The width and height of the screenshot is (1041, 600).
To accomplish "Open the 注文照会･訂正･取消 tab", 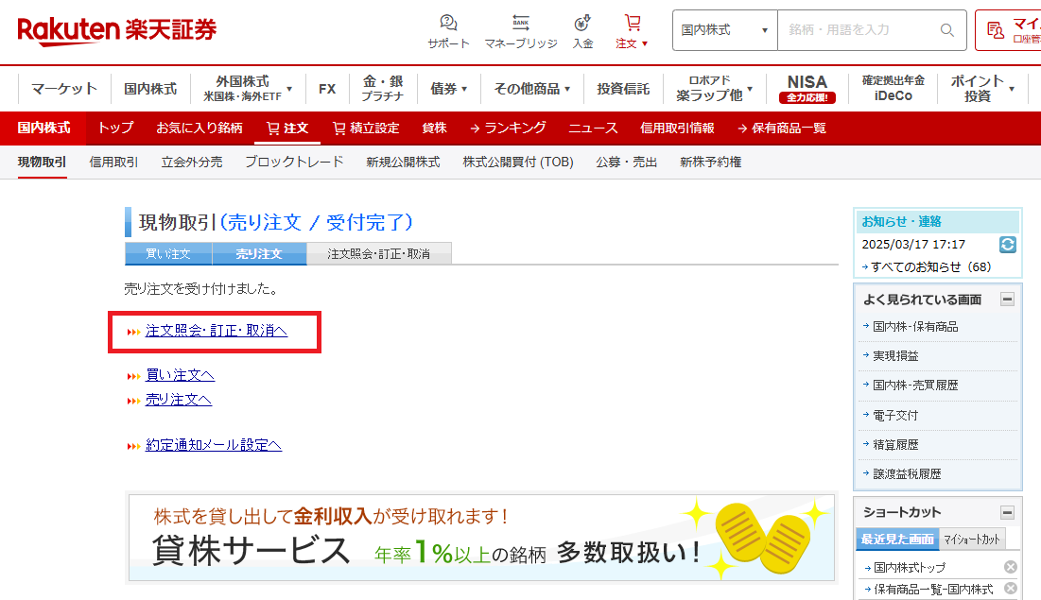I will [378, 254].
